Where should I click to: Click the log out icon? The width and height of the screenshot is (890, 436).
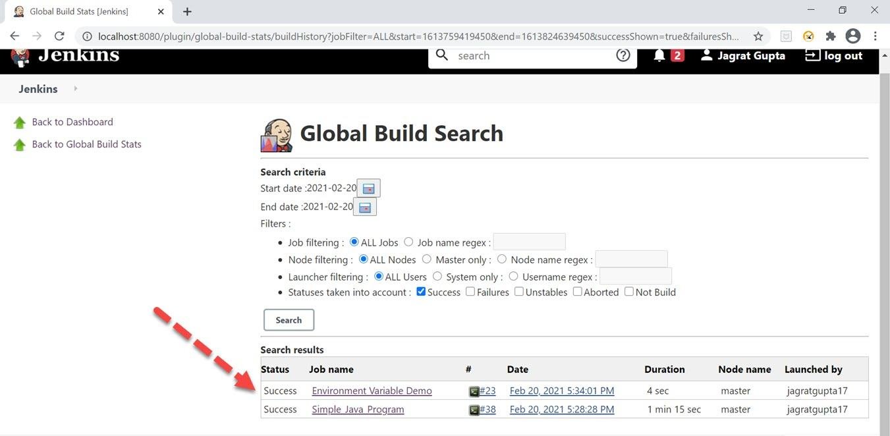[x=813, y=56]
